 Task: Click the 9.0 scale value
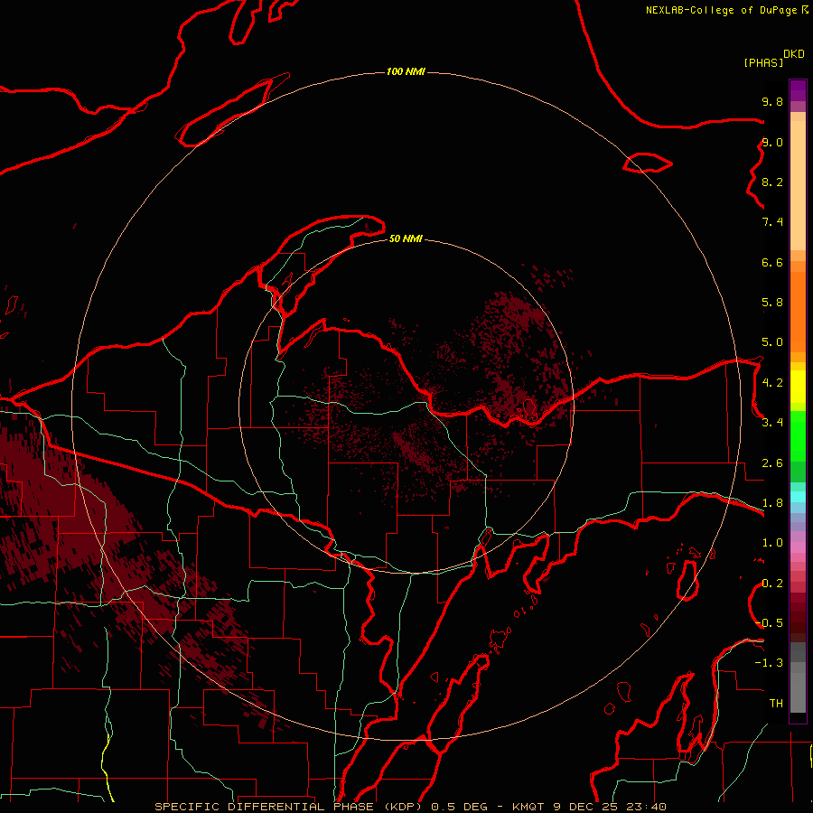pos(772,142)
